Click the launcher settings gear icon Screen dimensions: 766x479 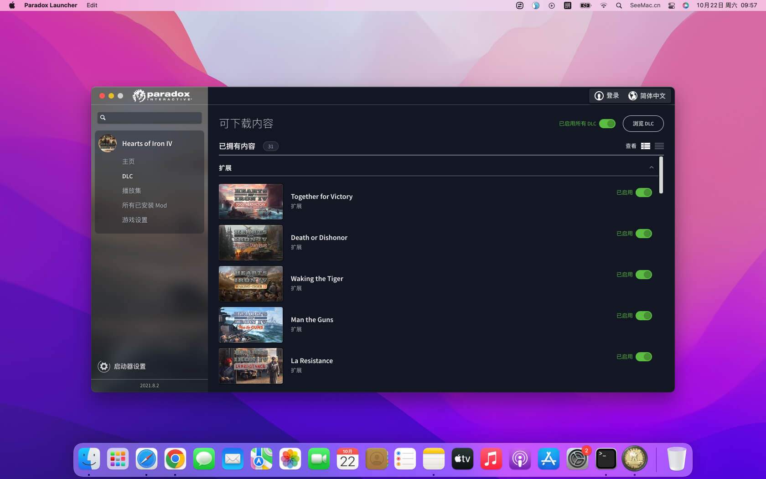(x=104, y=366)
